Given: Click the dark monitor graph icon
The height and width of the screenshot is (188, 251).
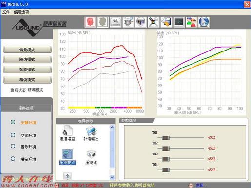Looking at the screenshot, I should click(179, 22).
